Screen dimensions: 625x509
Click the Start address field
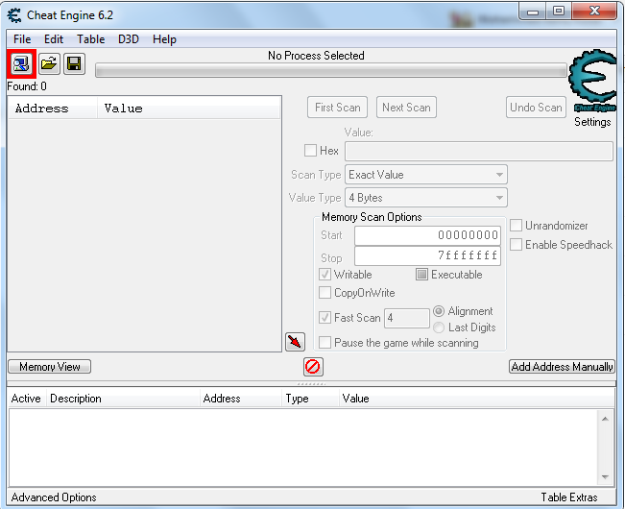427,235
